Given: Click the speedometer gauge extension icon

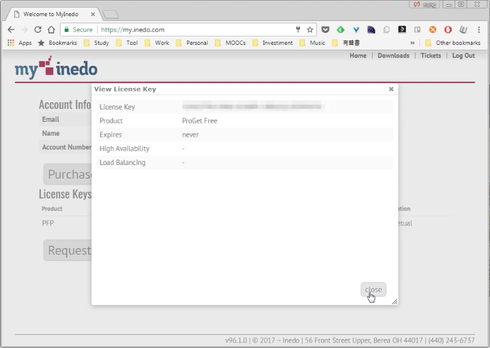Looking at the screenshot, I should [371, 30].
